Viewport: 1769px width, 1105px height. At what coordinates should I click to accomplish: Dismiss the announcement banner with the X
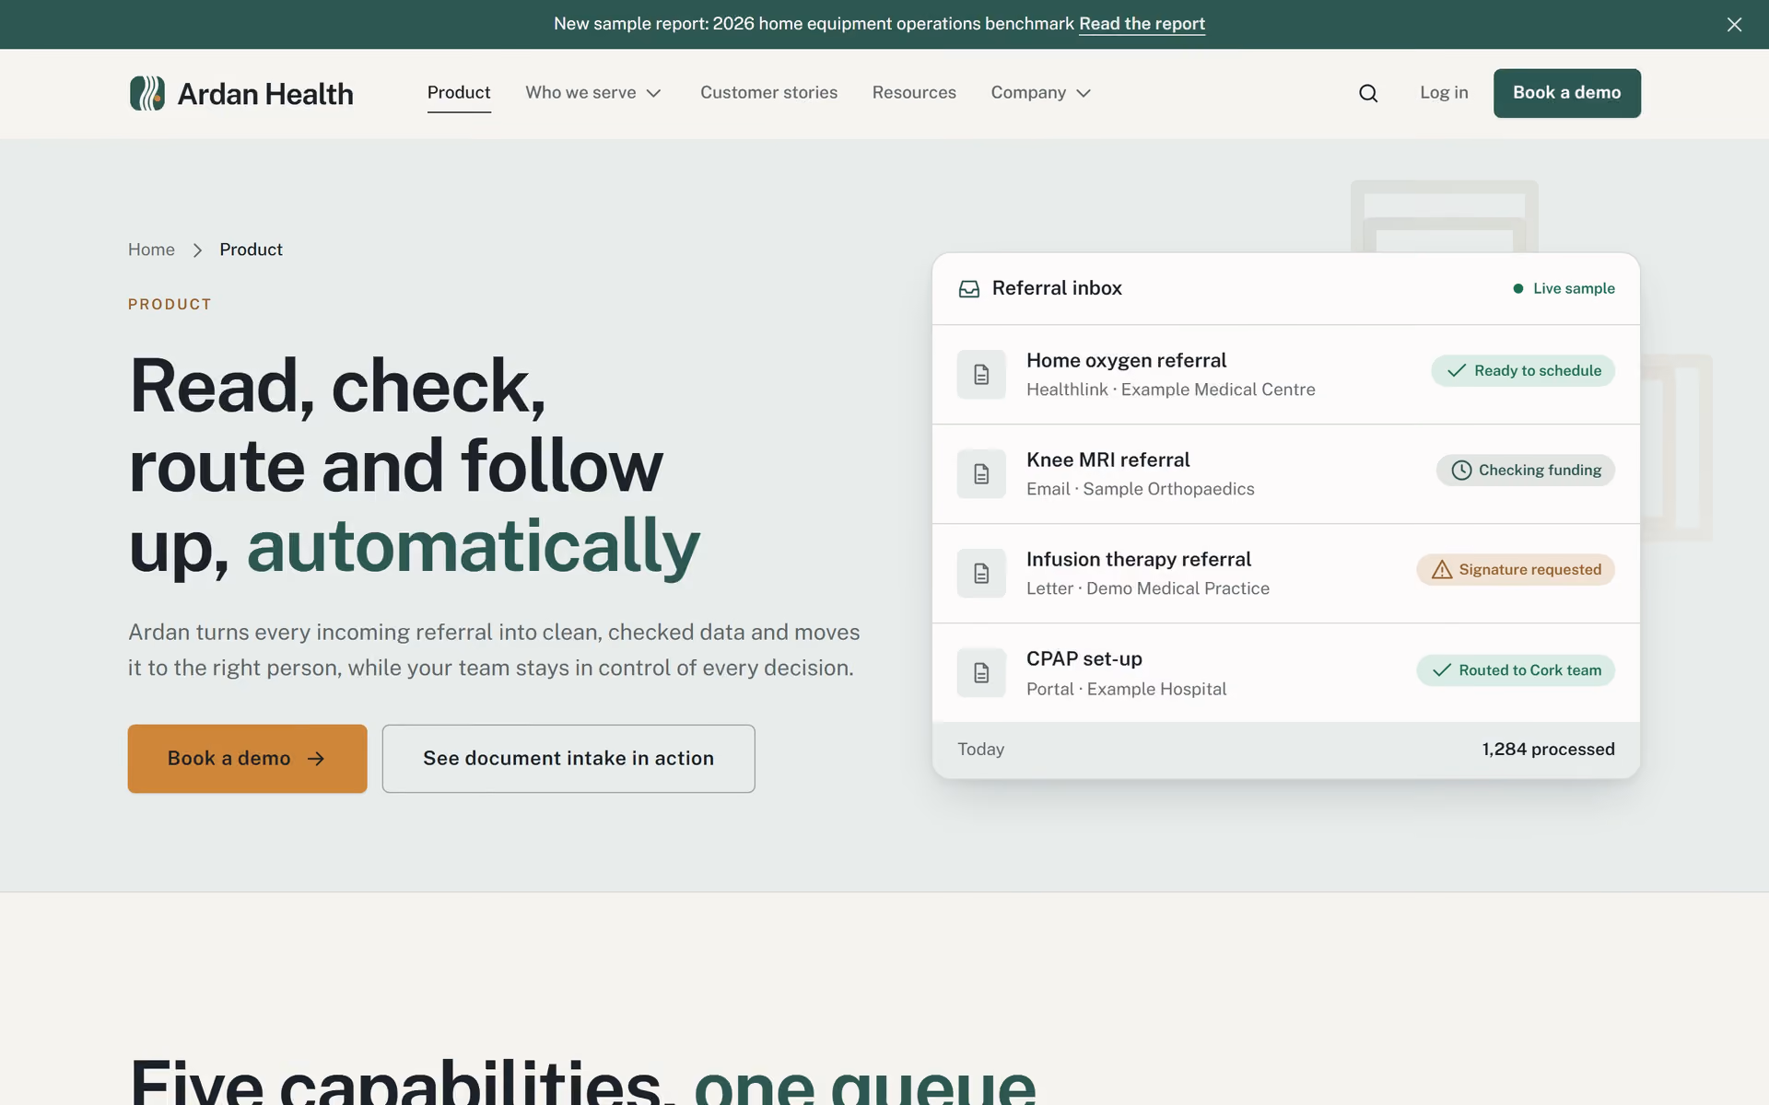pos(1734,25)
